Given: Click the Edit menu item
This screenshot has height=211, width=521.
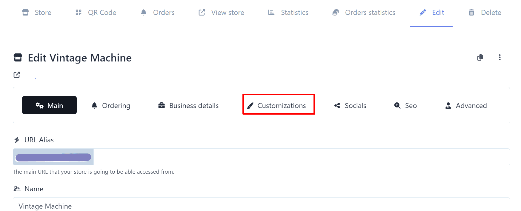Looking at the screenshot, I should click(x=432, y=13).
